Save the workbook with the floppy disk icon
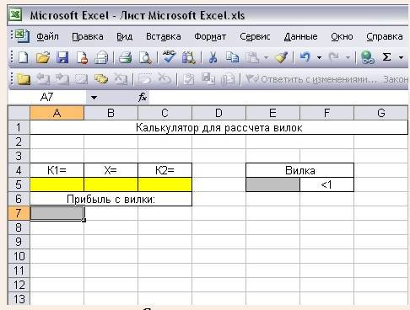The height and width of the screenshot is (310, 410). [62, 57]
